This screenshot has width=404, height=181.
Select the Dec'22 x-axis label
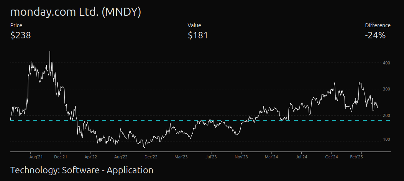(151, 156)
